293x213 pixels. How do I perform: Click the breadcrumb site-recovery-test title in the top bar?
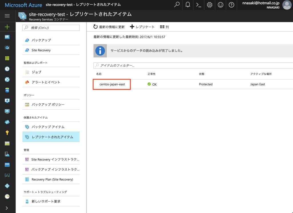tap(83, 5)
